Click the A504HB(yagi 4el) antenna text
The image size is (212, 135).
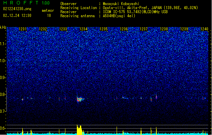119,16
